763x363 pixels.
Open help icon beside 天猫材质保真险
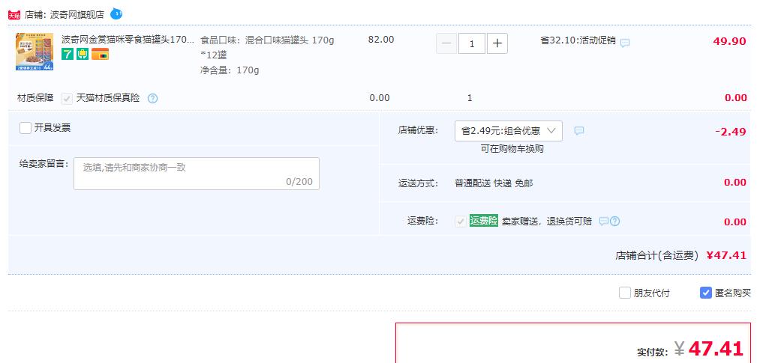(152, 99)
